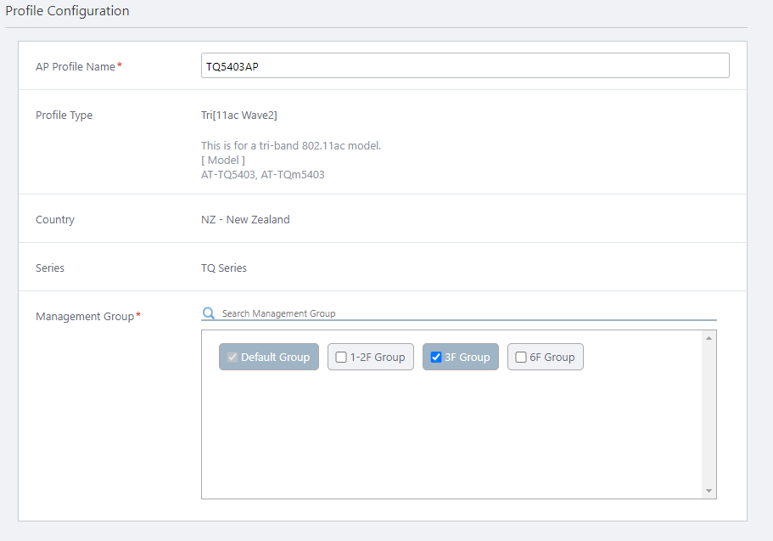Select the 1-2F Group chip label
Image resolution: width=773 pixels, height=541 pixels.
coord(378,358)
